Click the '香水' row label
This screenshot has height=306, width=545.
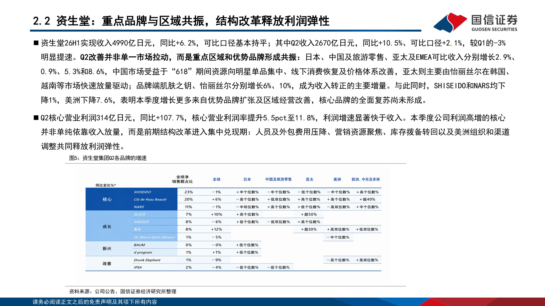tap(137, 229)
